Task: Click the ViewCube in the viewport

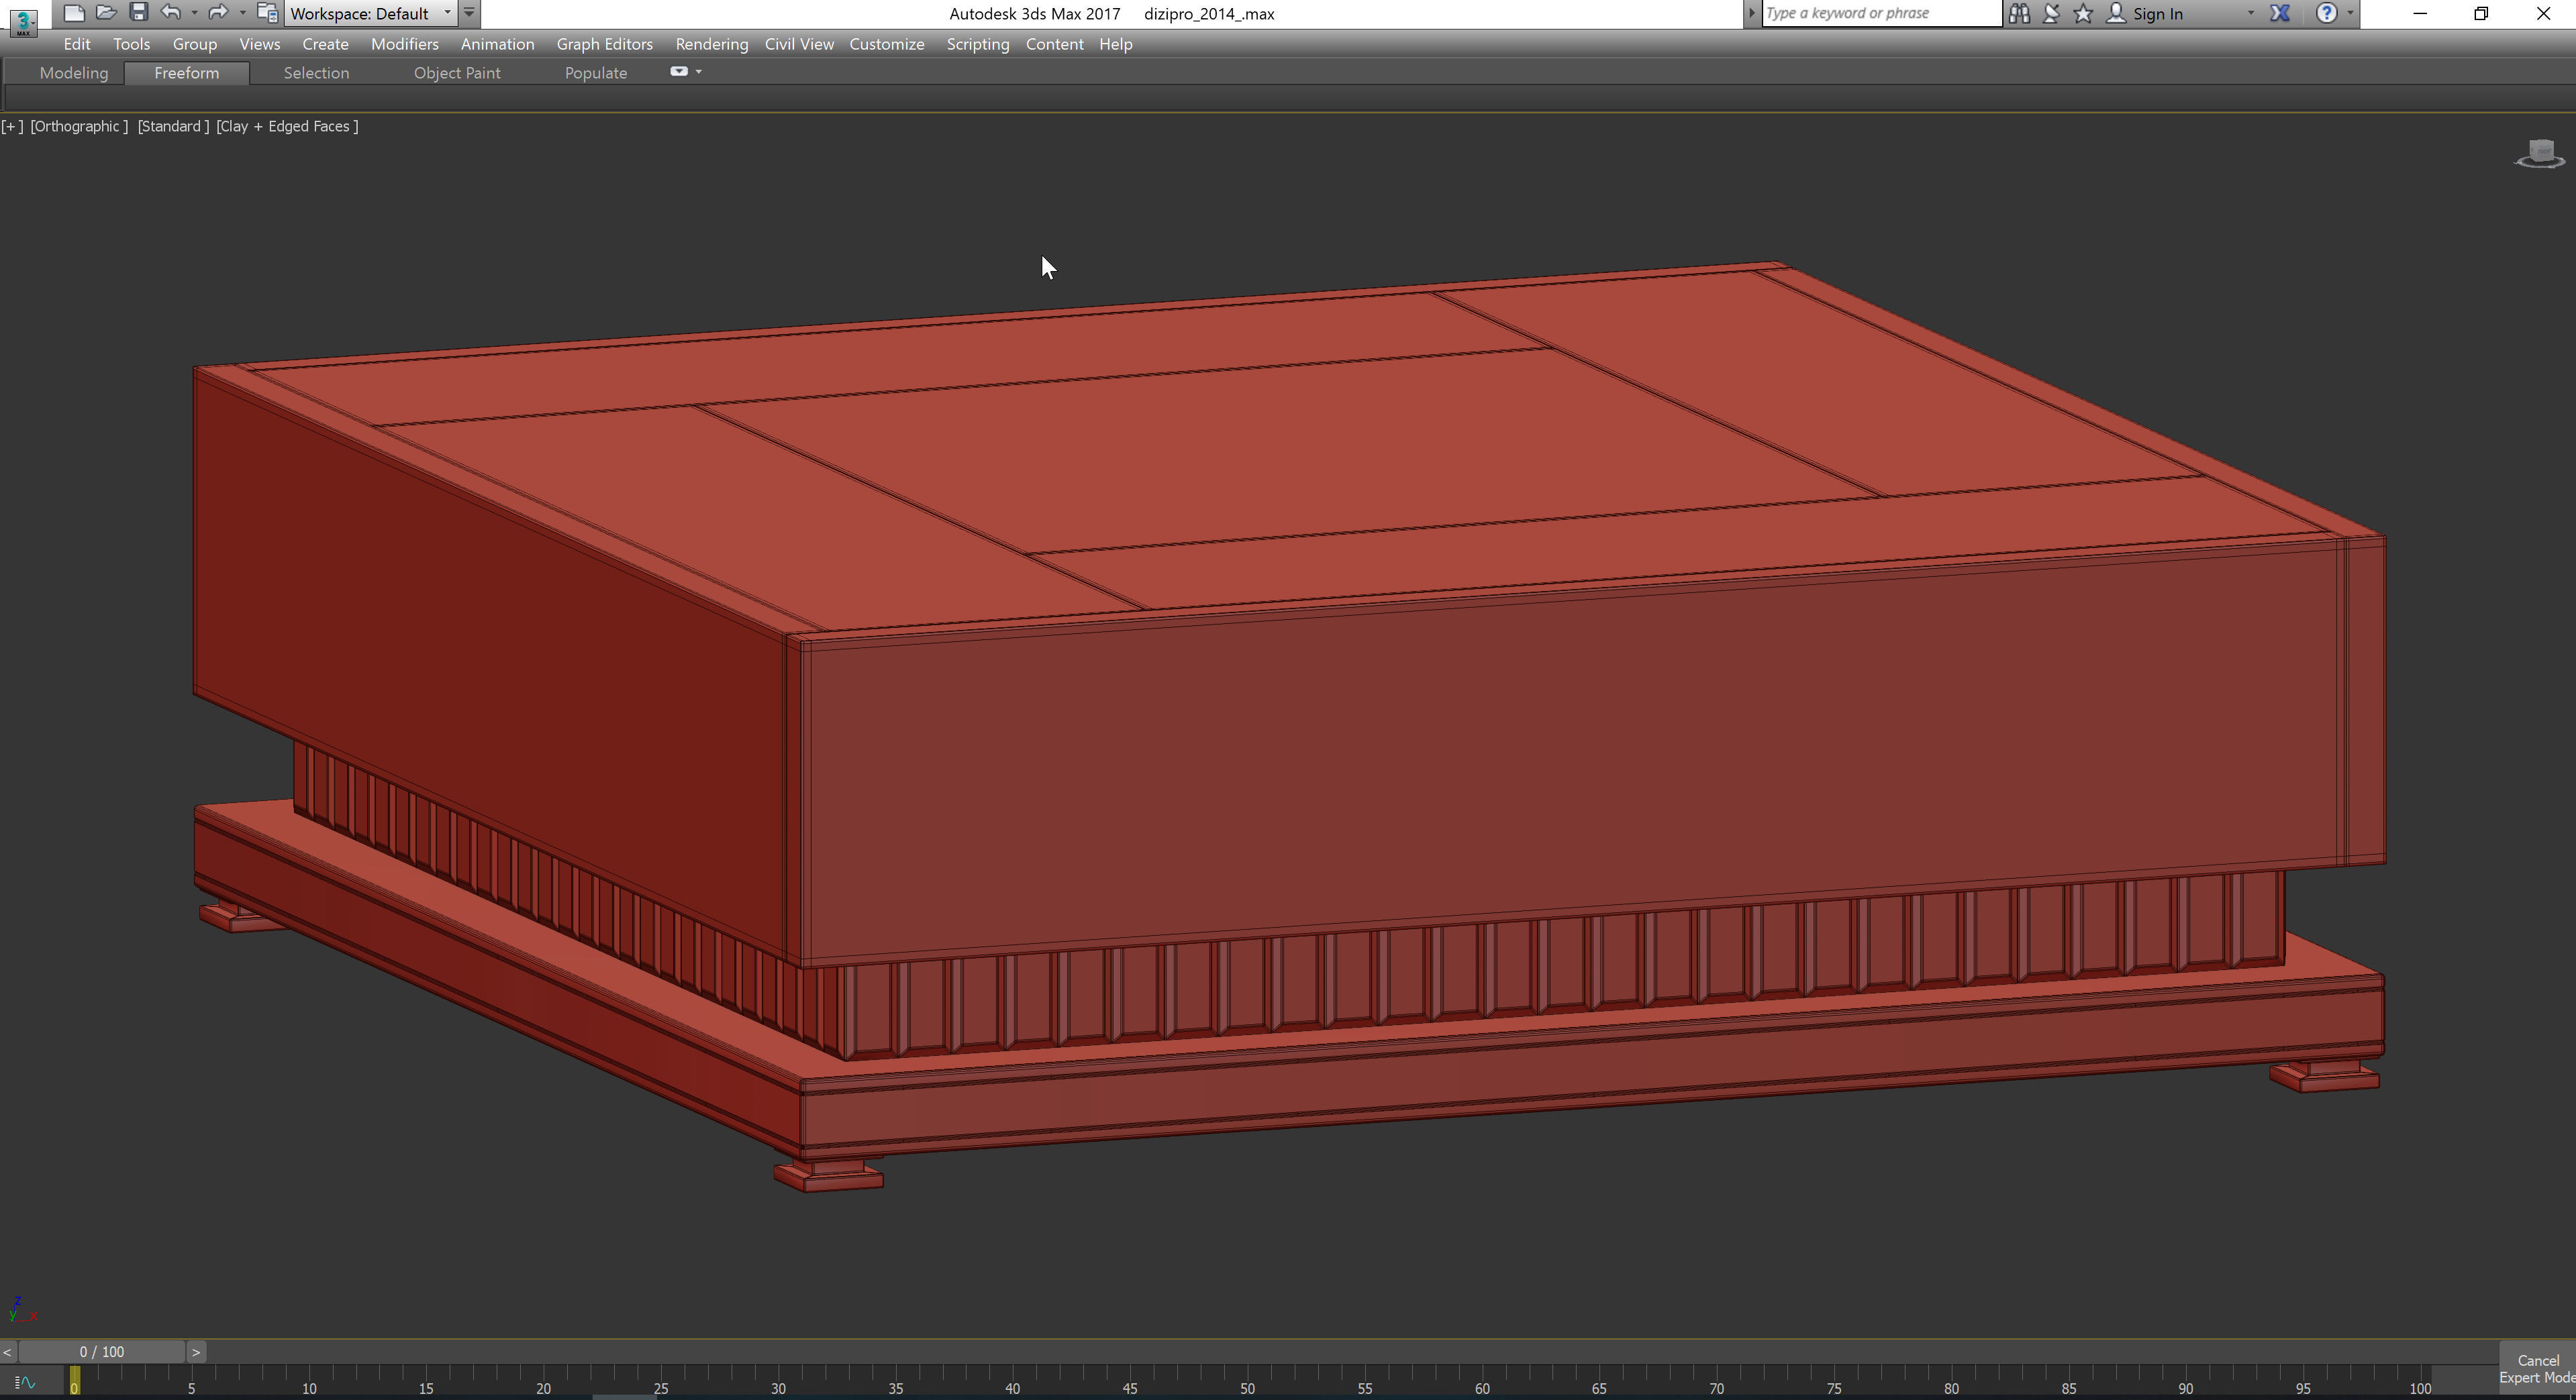Action: point(2540,154)
